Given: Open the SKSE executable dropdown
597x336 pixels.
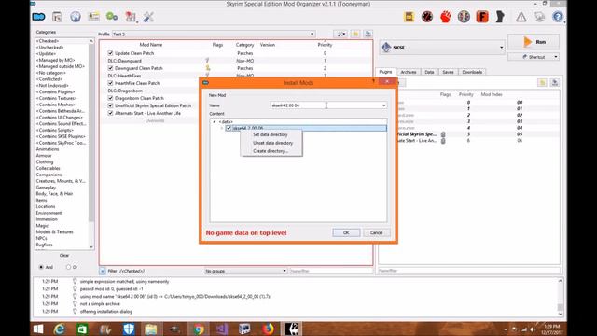Looking at the screenshot, I should pos(441,48).
